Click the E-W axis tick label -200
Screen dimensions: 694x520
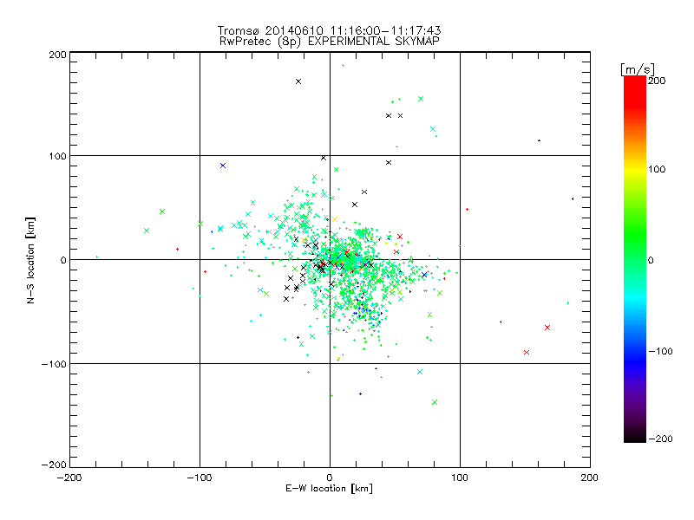[x=69, y=478]
